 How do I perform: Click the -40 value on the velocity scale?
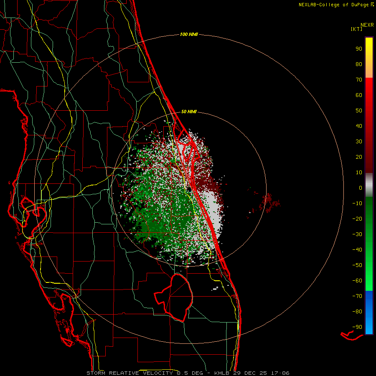pos(357,250)
